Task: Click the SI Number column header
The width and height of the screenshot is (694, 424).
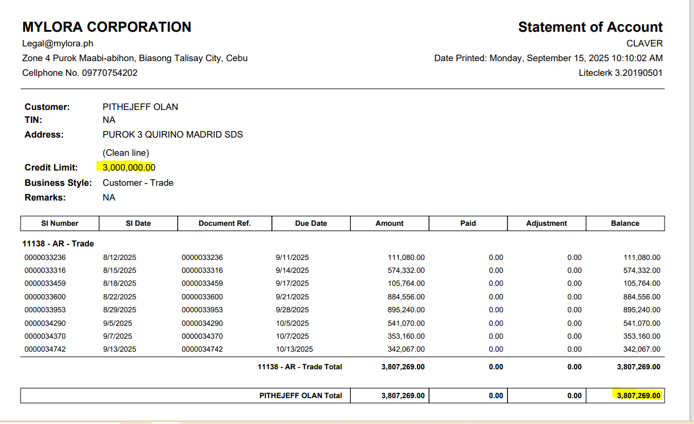Action: 59,223
